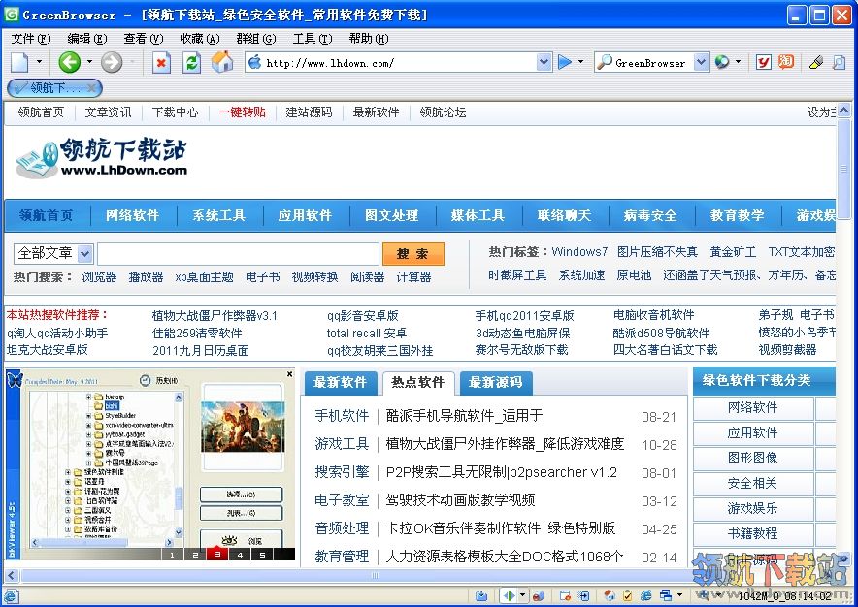This screenshot has width=858, height=607.
Task: Switch to the 最新源码 tab
Action: pos(496,382)
